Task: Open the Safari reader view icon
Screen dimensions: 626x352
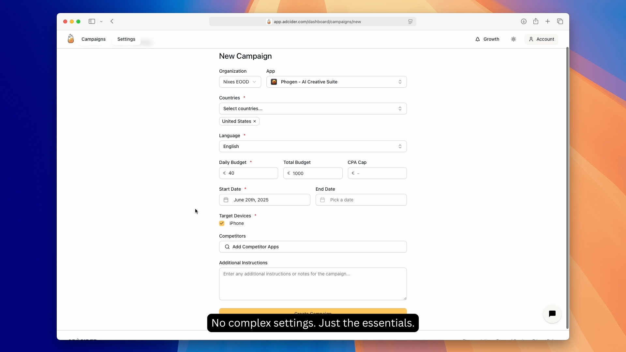Action: tap(410, 22)
